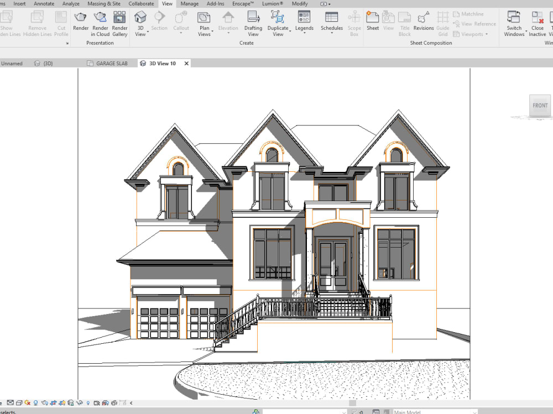
Task: Open Detail Level in view control bar
Action: (11, 403)
